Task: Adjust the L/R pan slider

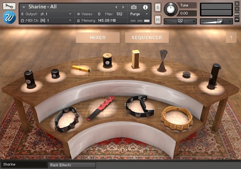Action: pyautogui.click(x=180, y=21)
